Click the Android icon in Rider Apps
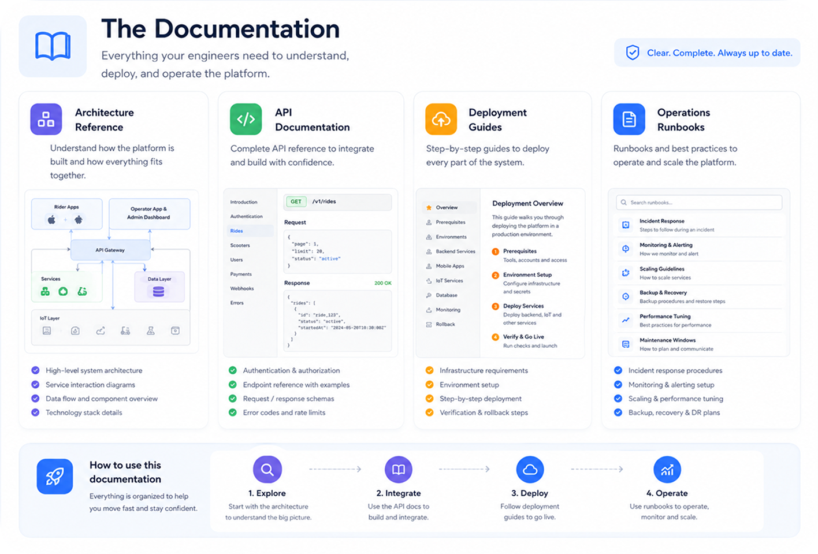The height and width of the screenshot is (554, 818). (79, 220)
